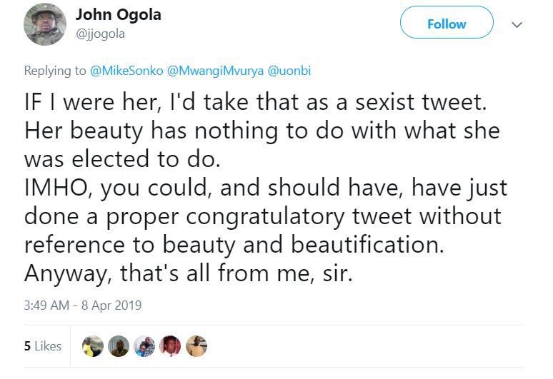Click the "Anyway, that's all from me, sir." line
Screen dimensions: 553x379
(189, 273)
